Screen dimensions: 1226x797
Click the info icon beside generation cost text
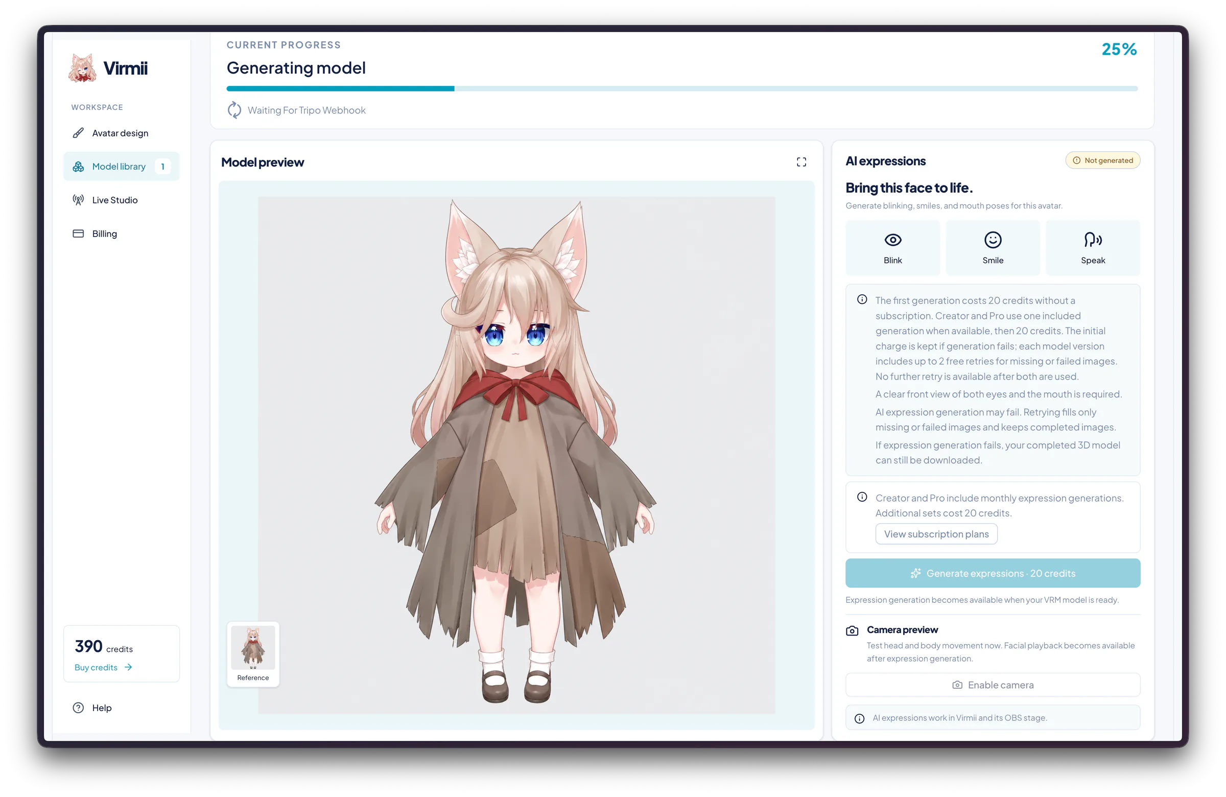tap(862, 299)
